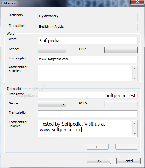The width and height of the screenshot is (145, 168).
Task: Click up arrow of Translation comments scrollbar
Action: point(135,123)
